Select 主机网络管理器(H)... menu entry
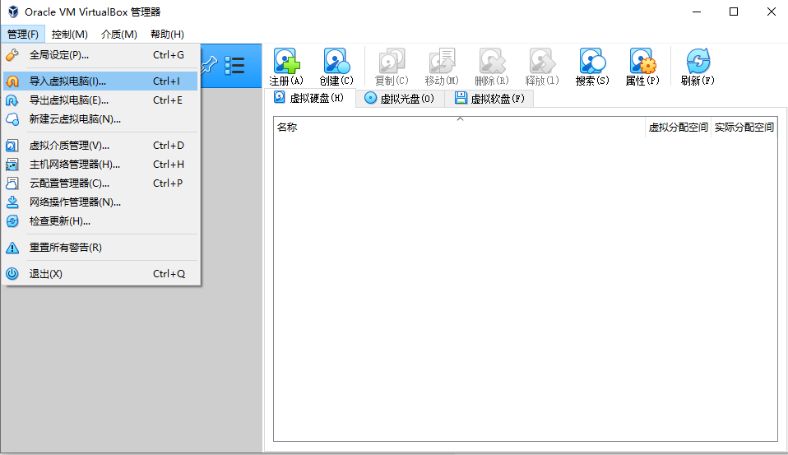This screenshot has height=455, width=788. tap(100, 165)
